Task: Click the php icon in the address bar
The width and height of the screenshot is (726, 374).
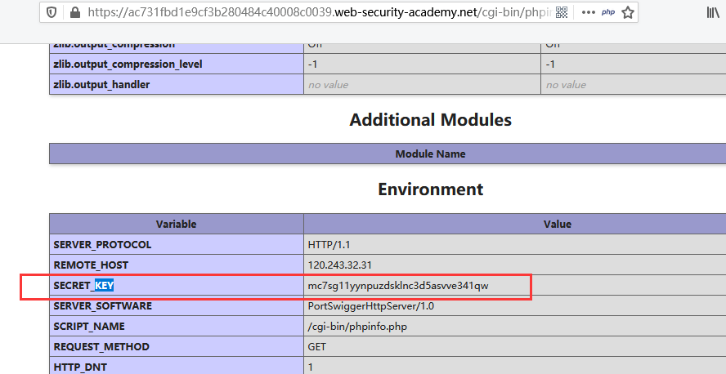Action: pyautogui.click(x=608, y=12)
